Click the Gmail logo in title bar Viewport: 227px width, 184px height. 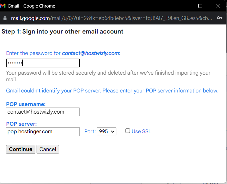(x=3, y=6)
